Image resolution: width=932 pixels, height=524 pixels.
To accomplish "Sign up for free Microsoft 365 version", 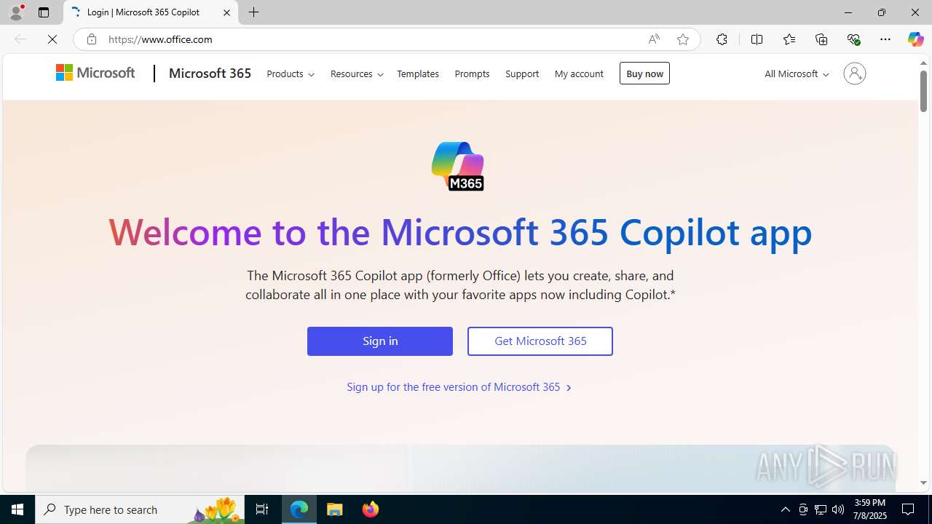I will (x=459, y=387).
